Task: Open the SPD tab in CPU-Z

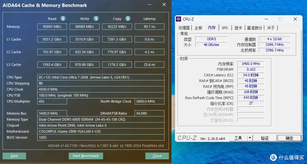Action: [225, 28]
